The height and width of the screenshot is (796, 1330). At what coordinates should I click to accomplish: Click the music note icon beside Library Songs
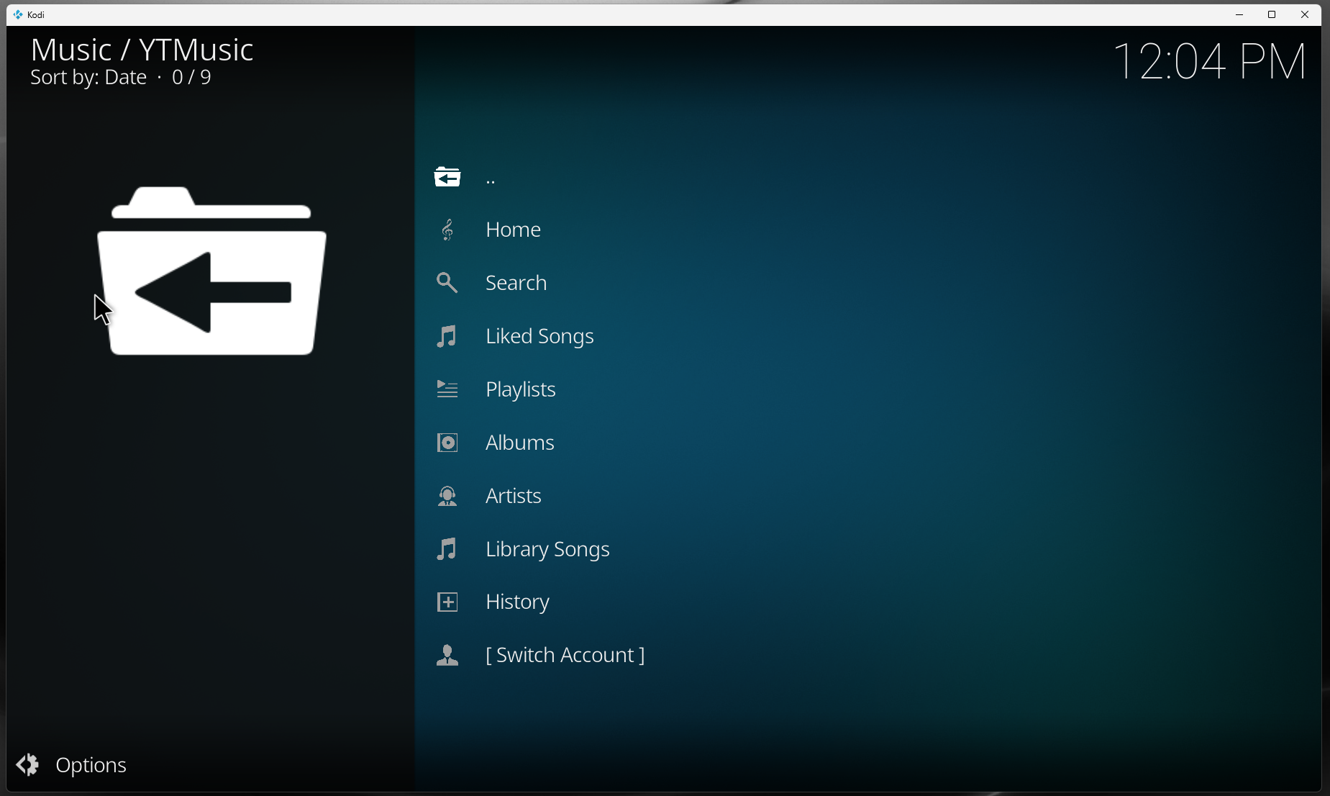coord(447,549)
